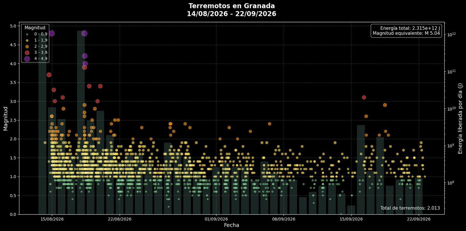Click the right axis tick 10^8
The height and width of the screenshot is (231, 466).
[x=451, y=182]
